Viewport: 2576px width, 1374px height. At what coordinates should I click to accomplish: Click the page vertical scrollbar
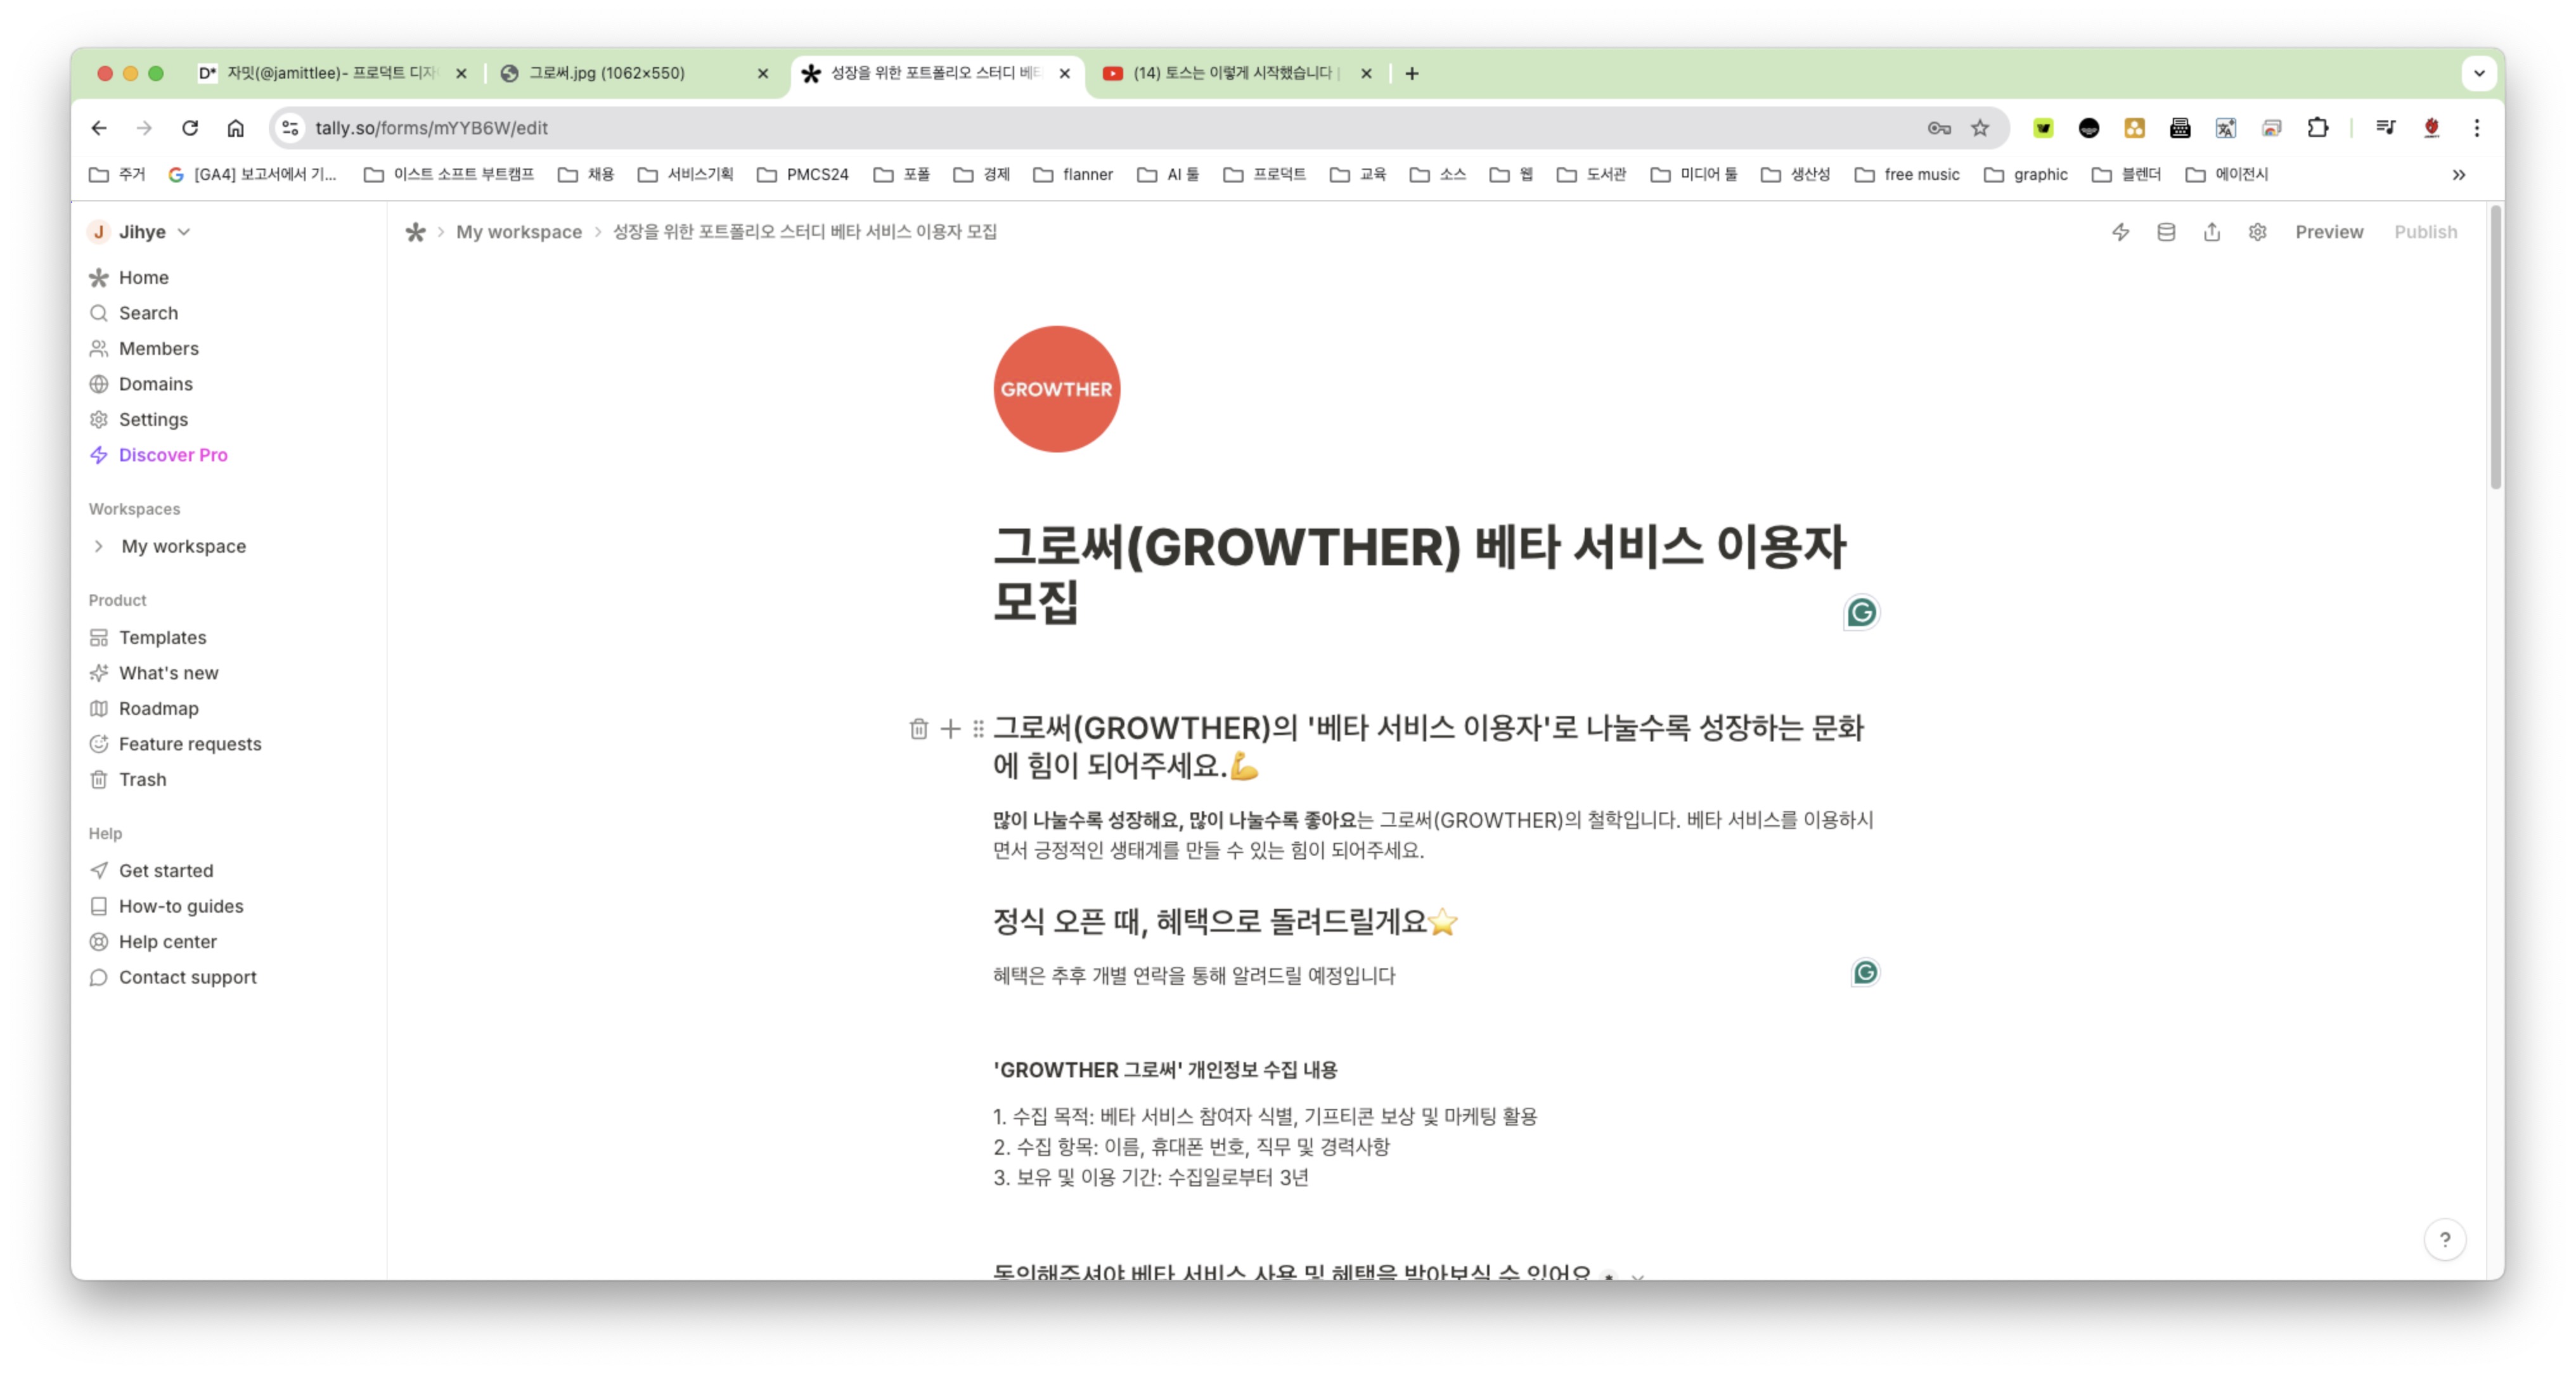point(2496,347)
